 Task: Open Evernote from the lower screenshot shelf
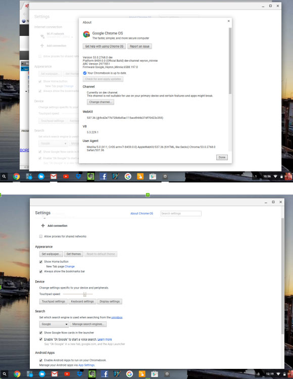click(x=92, y=374)
